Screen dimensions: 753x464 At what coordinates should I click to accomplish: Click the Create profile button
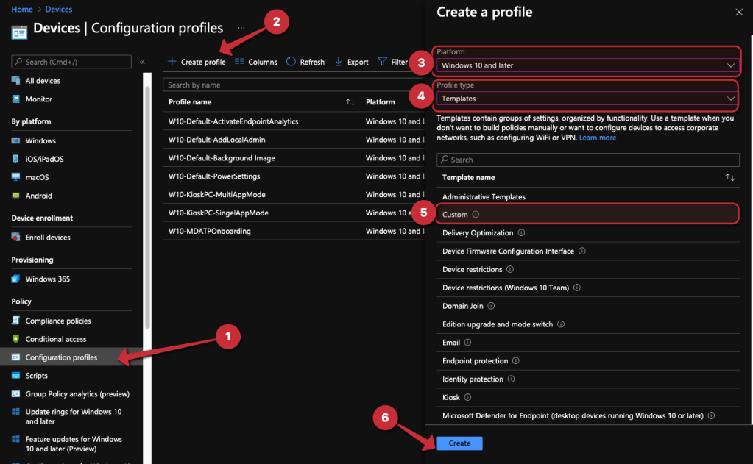click(197, 62)
